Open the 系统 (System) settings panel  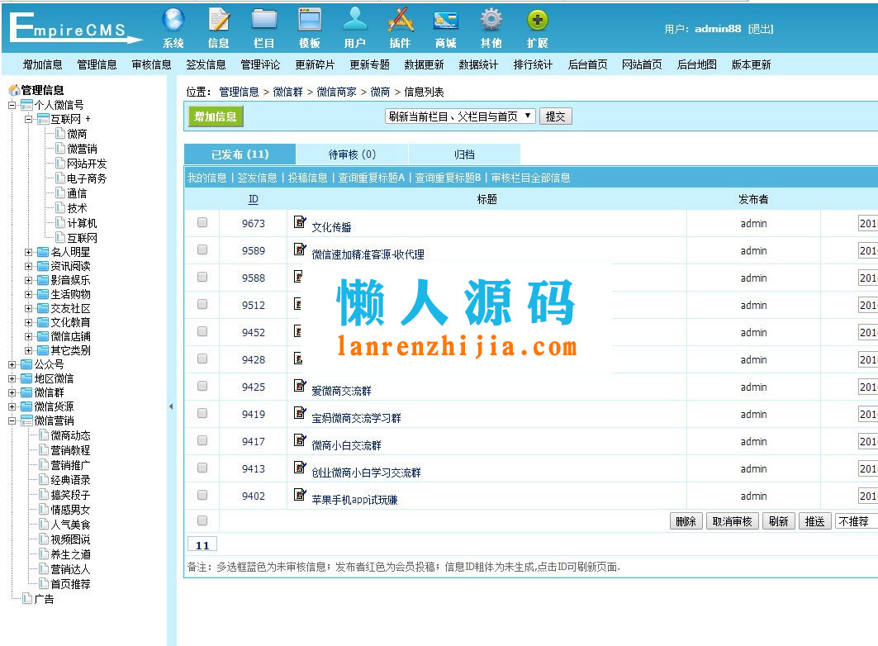[x=172, y=25]
